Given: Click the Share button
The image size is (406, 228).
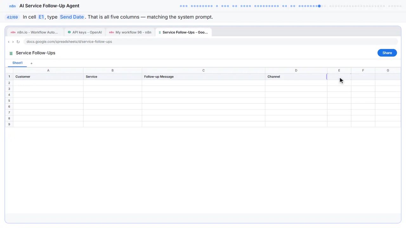Looking at the screenshot, I should [x=387, y=53].
